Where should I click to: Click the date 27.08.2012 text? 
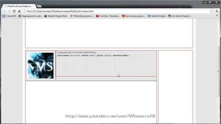pyautogui.click(x=107, y=56)
